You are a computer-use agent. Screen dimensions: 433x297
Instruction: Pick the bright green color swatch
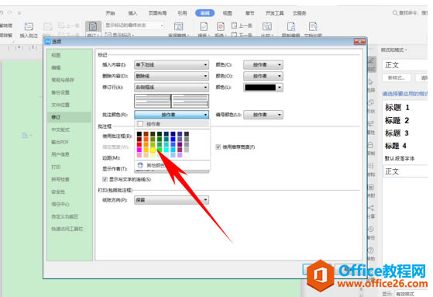pyautogui.click(x=160, y=150)
